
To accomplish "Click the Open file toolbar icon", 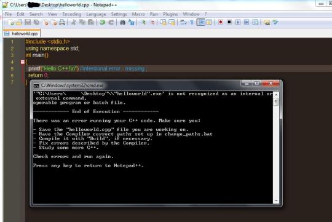I will point(19,22).
